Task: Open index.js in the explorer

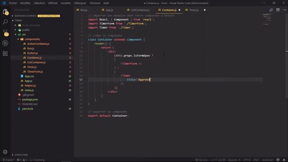Action: pyautogui.click(x=29, y=90)
